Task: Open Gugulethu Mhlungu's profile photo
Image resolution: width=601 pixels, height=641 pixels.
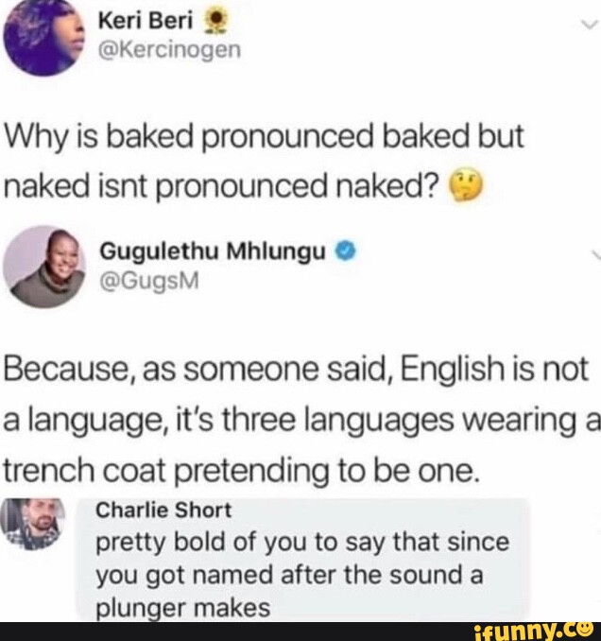Action: (44, 267)
